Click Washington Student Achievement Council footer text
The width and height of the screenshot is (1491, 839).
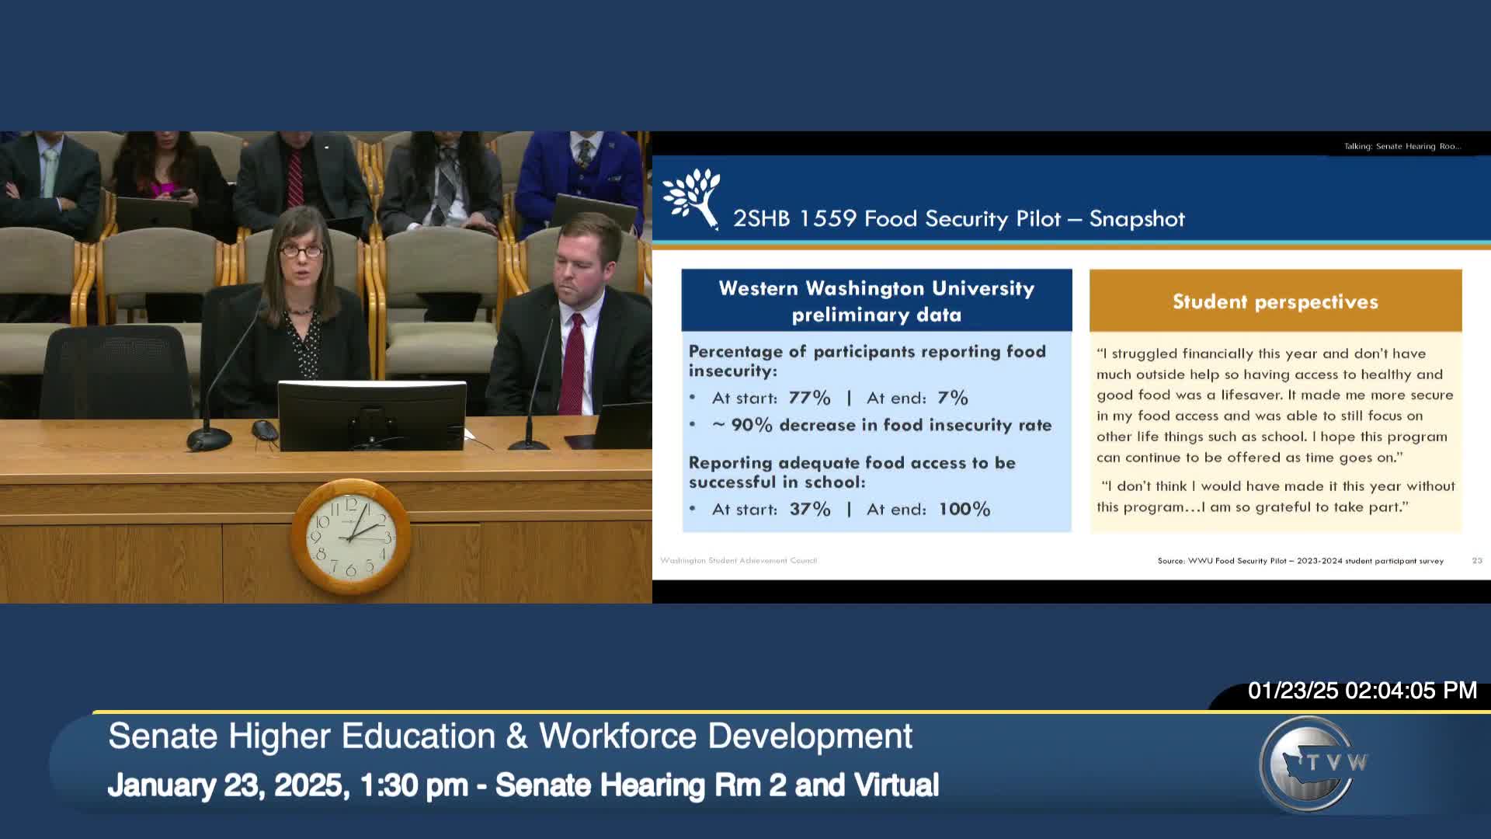pyautogui.click(x=739, y=561)
